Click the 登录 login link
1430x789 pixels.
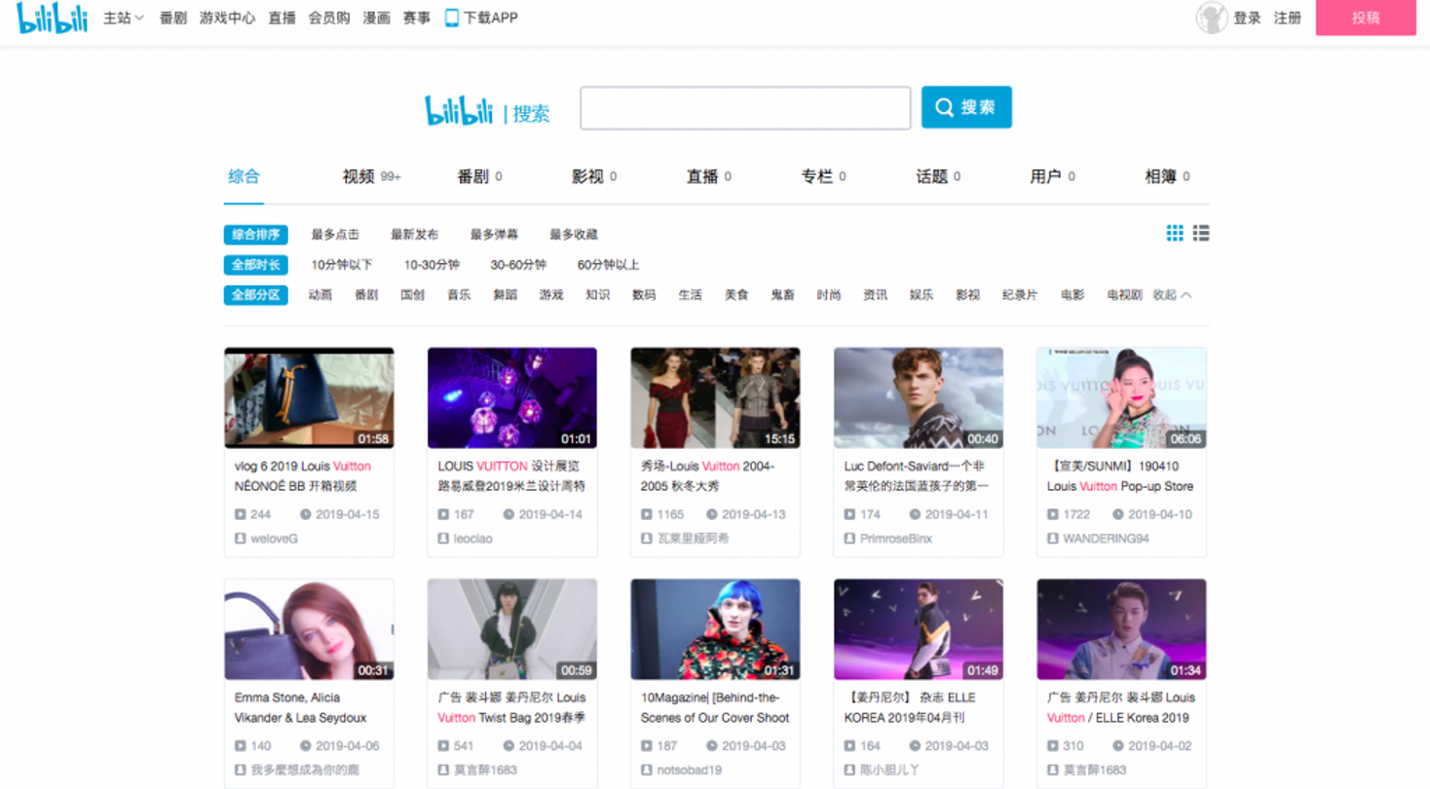(x=1247, y=18)
